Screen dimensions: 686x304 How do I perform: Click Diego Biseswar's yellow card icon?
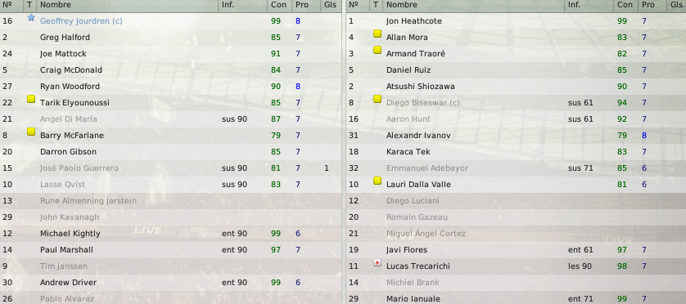pos(377,99)
